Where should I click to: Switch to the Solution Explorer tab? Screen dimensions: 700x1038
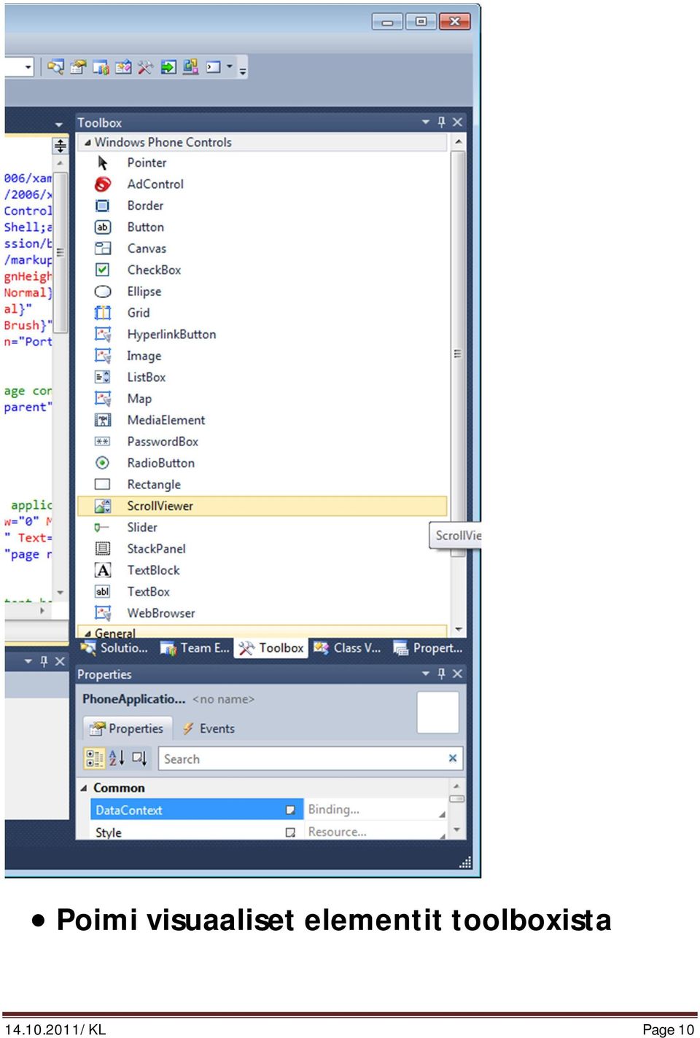(x=114, y=647)
